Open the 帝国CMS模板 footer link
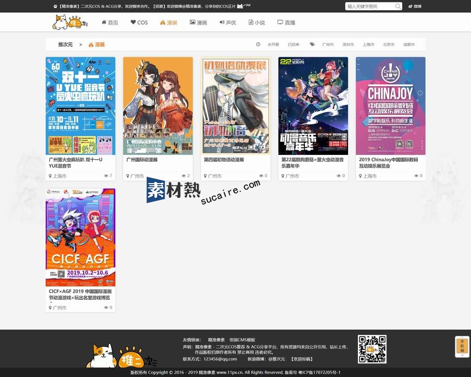The width and height of the screenshot is (471, 377). (x=242, y=340)
